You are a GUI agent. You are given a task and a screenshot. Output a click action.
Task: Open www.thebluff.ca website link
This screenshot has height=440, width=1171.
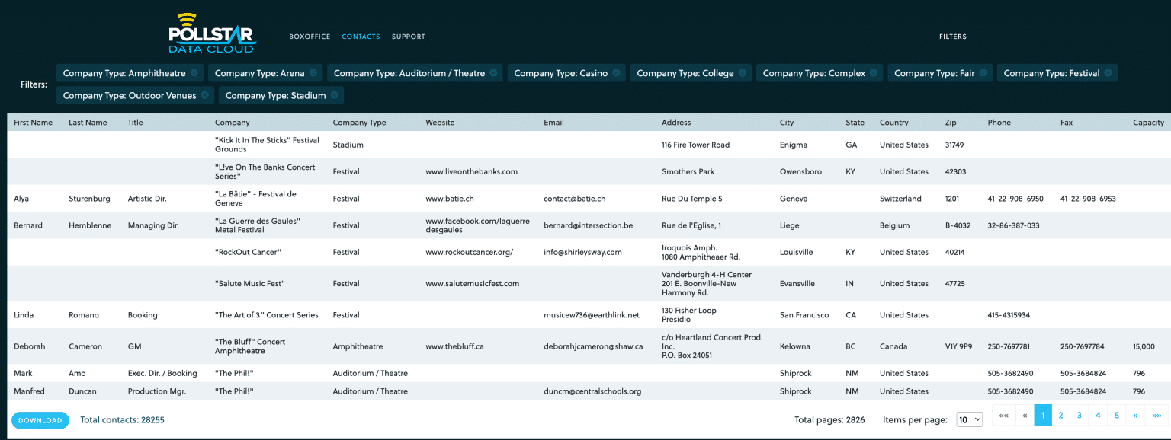point(456,346)
